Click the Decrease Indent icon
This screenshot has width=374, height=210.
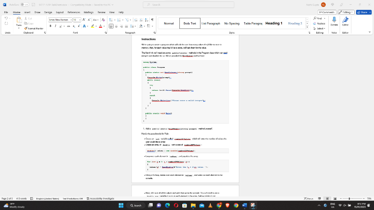(x=136, y=20)
